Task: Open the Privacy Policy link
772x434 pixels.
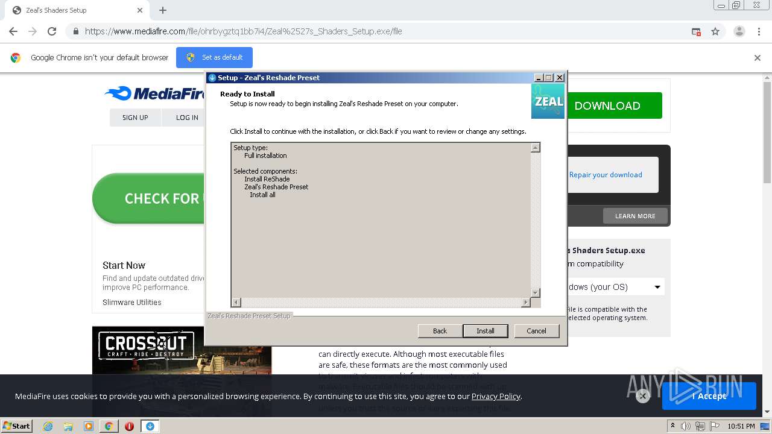Action: 496,396
